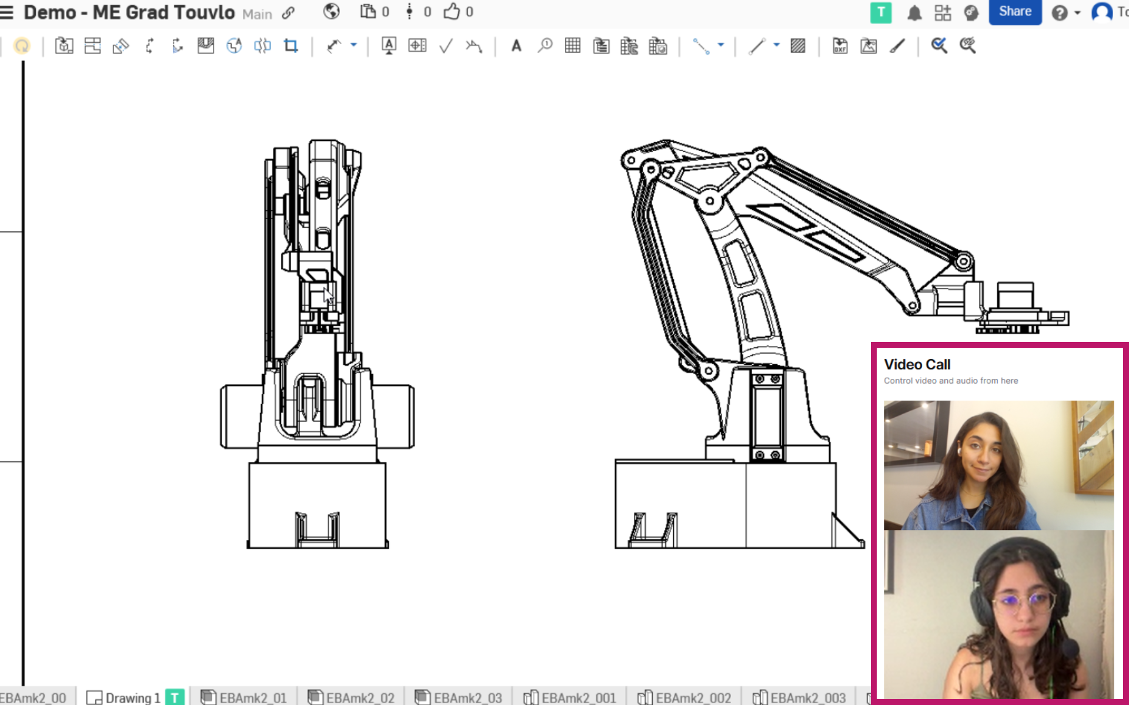Activate the Crop view tool
Viewport: 1129px width, 705px height.
pos(291,46)
